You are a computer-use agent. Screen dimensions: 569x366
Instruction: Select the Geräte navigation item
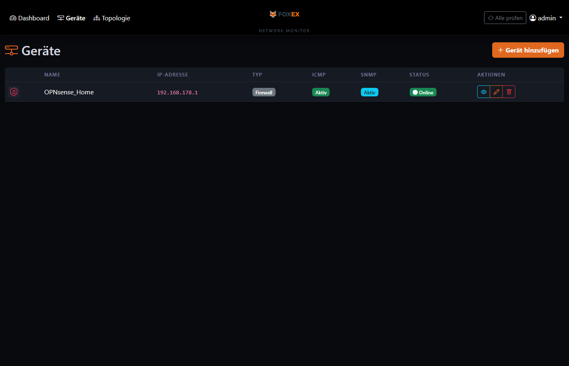(x=72, y=18)
